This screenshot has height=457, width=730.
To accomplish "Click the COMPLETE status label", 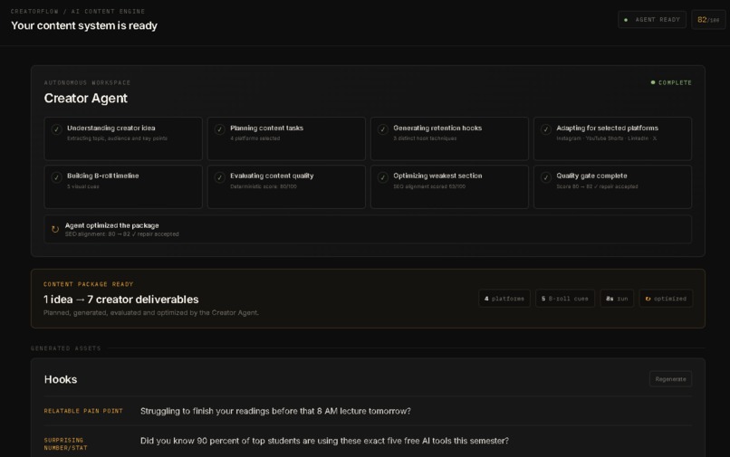I will [675, 82].
